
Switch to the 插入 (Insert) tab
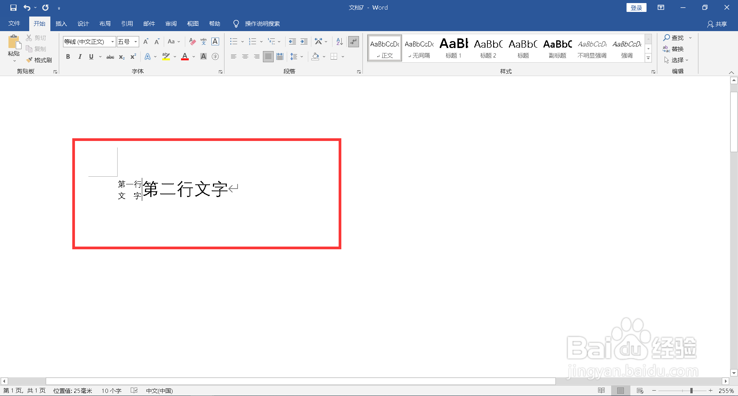coord(61,23)
